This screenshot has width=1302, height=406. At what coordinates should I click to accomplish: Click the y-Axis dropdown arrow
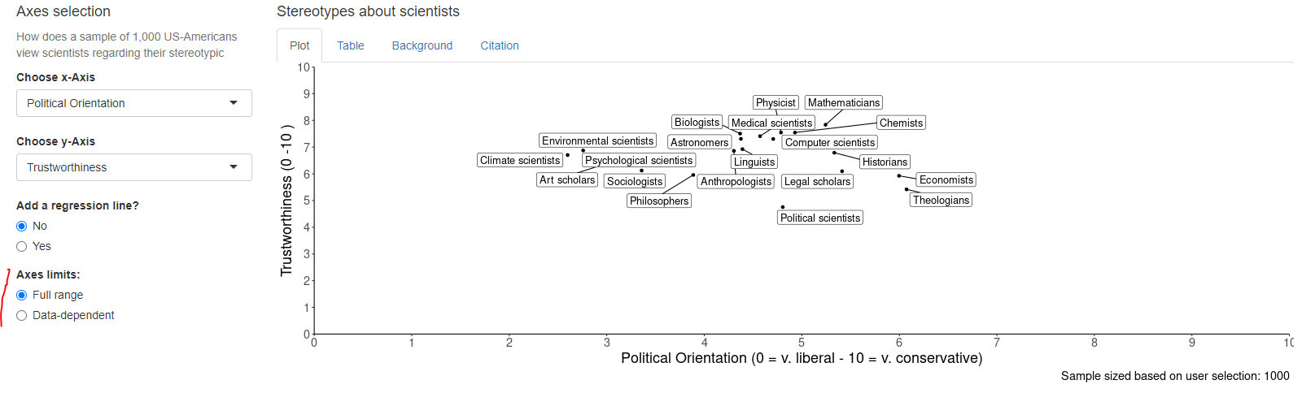click(x=234, y=167)
